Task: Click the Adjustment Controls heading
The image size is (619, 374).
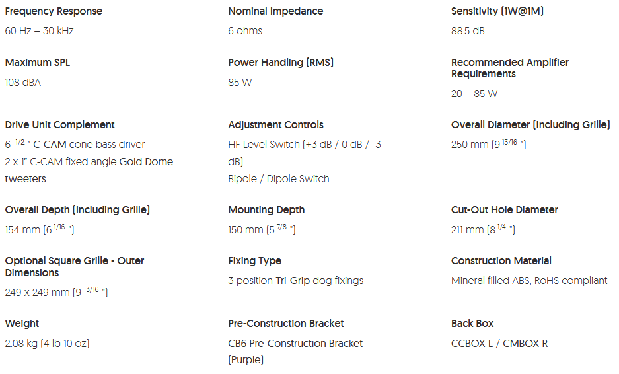Action: 275,125
